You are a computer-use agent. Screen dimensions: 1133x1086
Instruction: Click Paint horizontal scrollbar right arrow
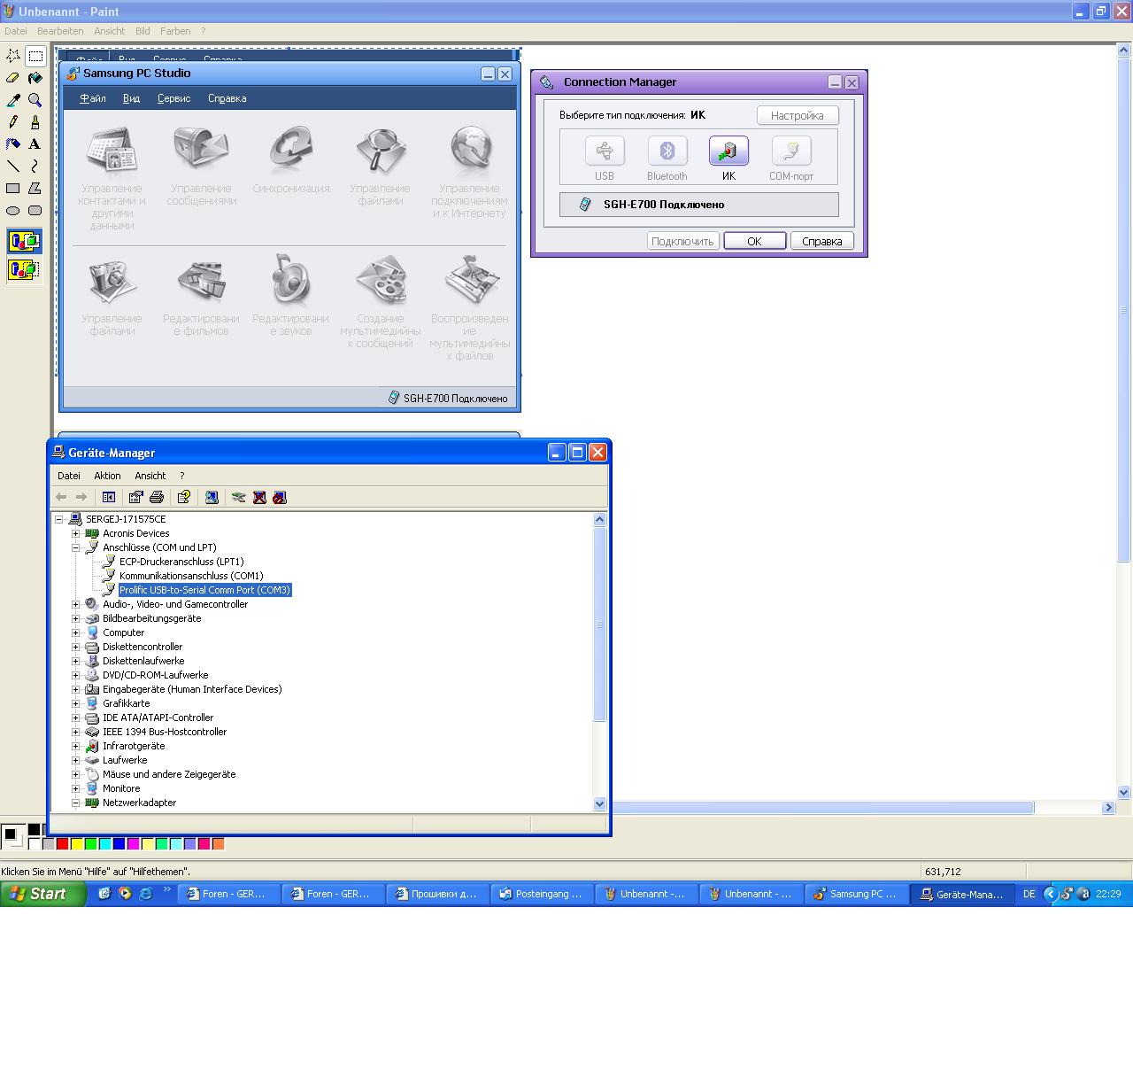point(1108,808)
